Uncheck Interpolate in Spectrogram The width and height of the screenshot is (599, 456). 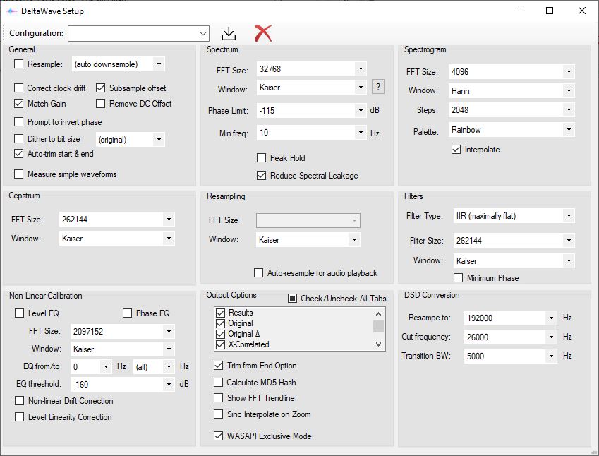[456, 150]
